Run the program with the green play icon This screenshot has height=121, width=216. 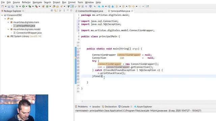23,6
